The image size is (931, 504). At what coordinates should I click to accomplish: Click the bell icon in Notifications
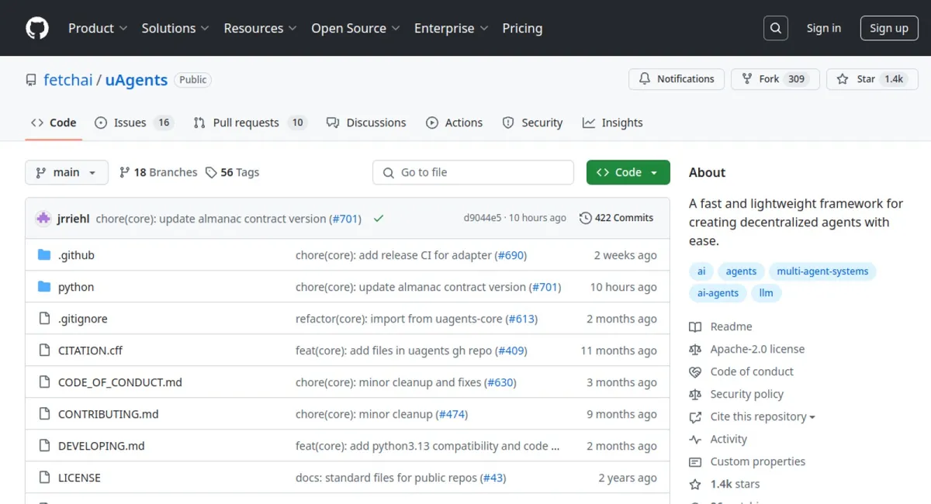pyautogui.click(x=645, y=79)
